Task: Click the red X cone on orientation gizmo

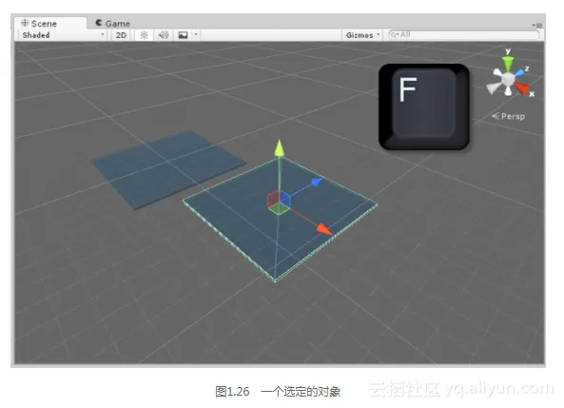Action: [x=521, y=88]
